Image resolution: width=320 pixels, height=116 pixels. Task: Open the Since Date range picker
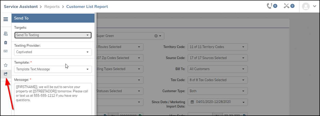(217, 102)
